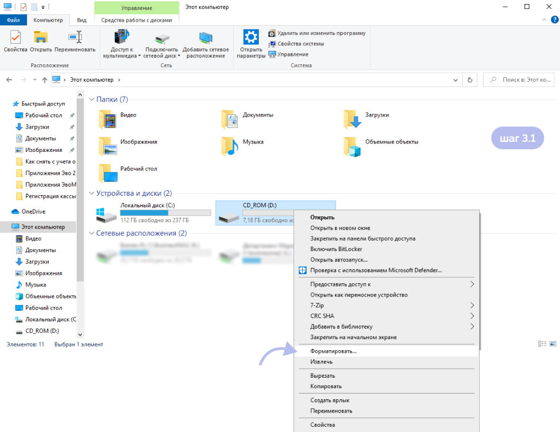Select Музыка in navigation tree
560x432 pixels.
pyautogui.click(x=31, y=285)
